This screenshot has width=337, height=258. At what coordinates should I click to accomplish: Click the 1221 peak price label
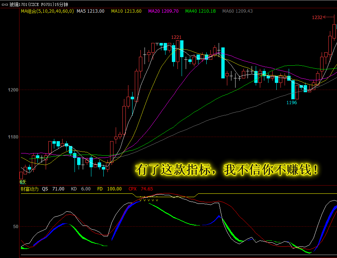tap(176, 37)
